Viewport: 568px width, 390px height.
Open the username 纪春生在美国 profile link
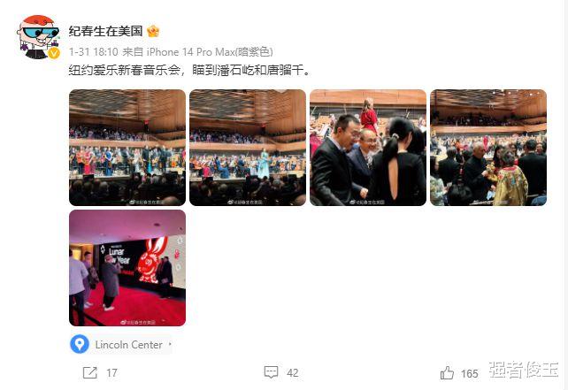coord(106,32)
